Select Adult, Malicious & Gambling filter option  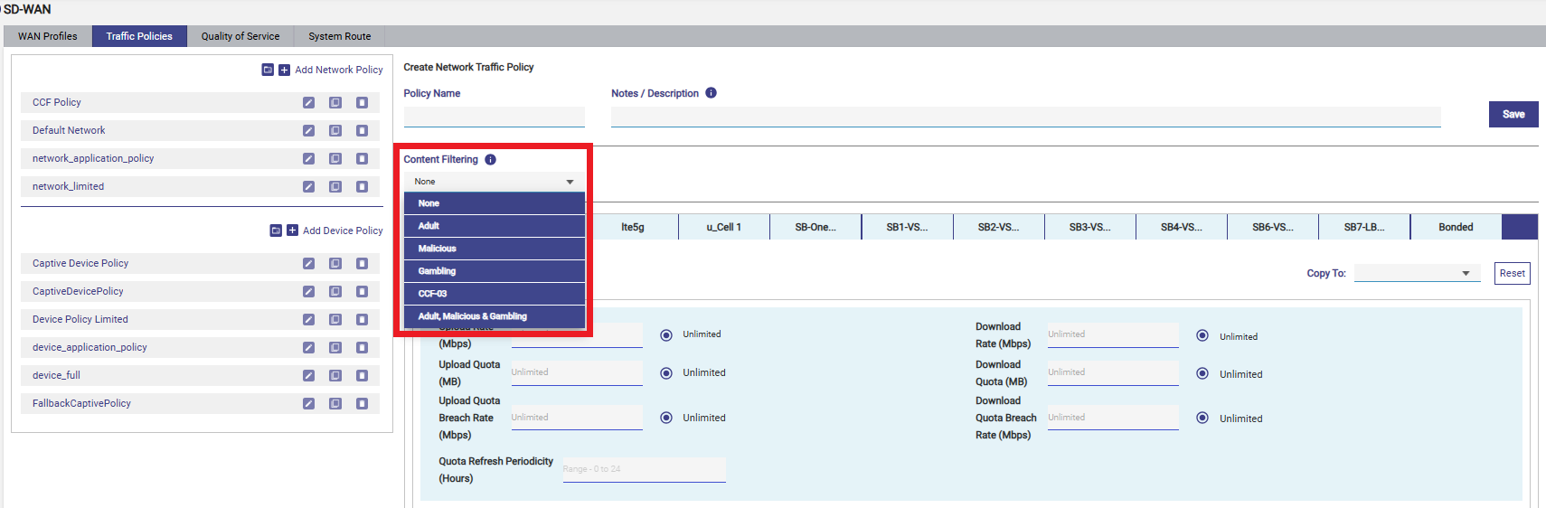coord(495,316)
